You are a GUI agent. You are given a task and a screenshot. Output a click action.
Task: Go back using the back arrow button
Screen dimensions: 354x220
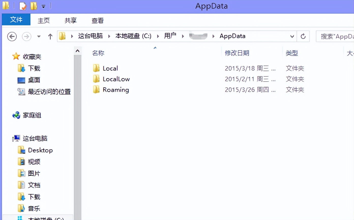click(x=12, y=37)
